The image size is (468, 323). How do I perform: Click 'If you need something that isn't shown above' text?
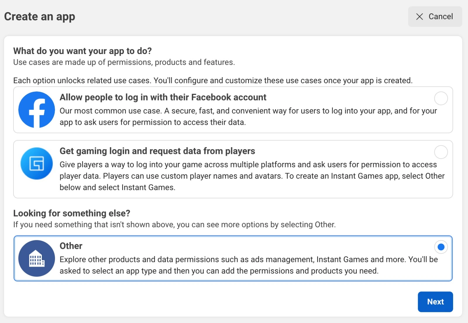174,225
